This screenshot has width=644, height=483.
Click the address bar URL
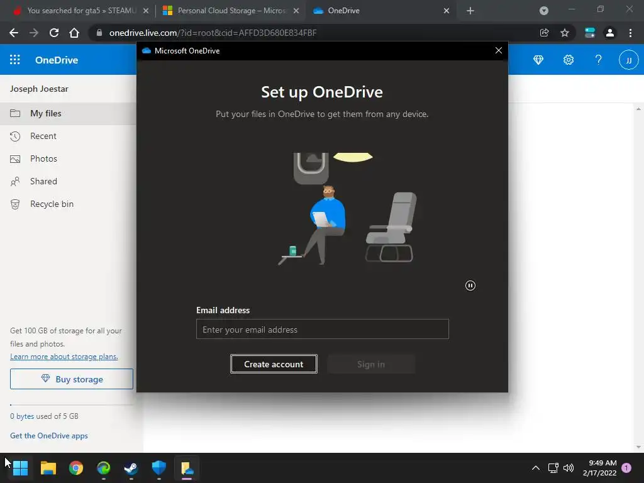213,33
